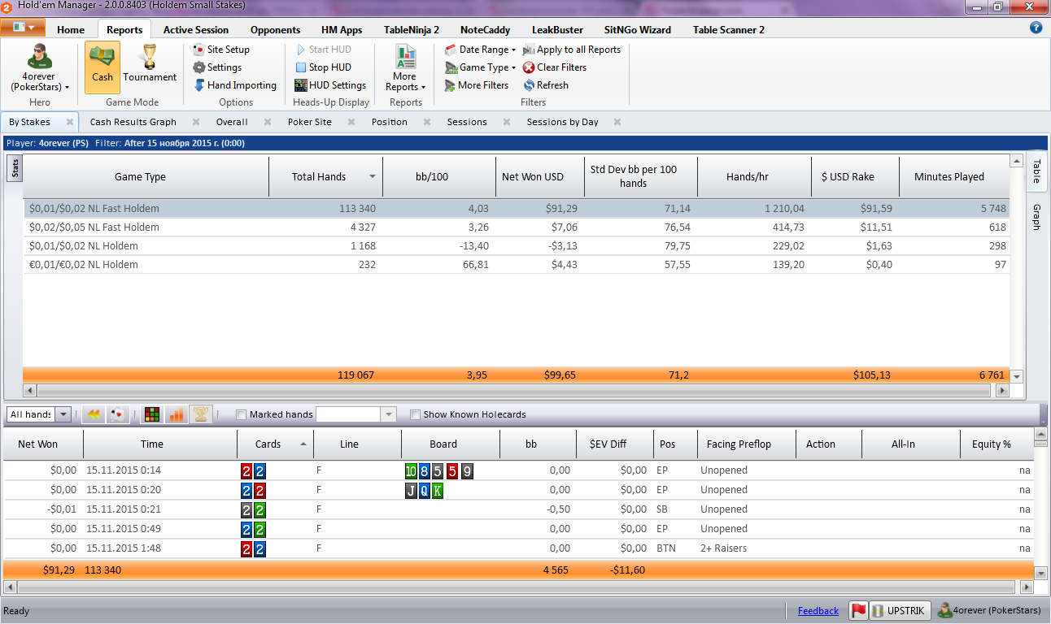Open the NoteCaddy tab
Viewport: 1051px width, 624px height.
click(485, 30)
